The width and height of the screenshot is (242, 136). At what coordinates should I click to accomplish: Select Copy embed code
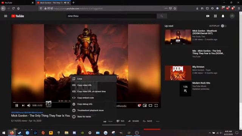93,98
